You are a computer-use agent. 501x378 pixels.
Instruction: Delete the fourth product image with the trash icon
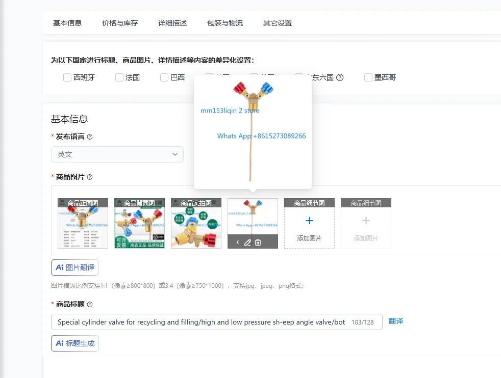coord(258,243)
